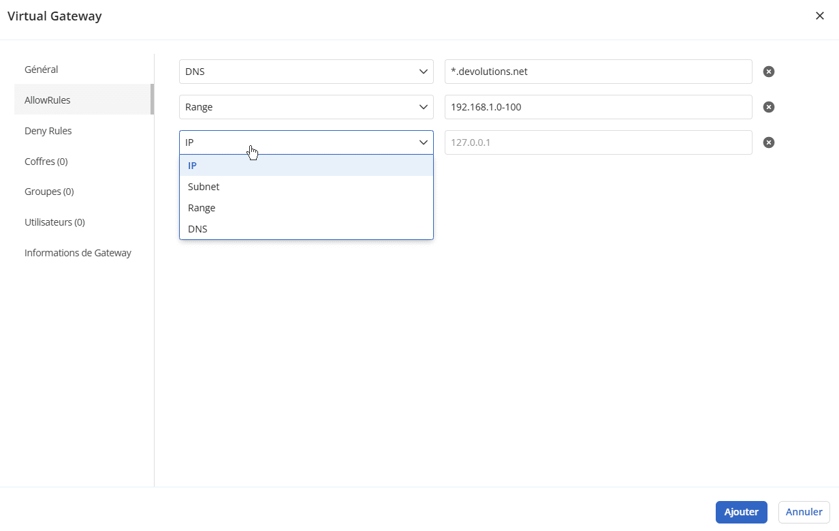Confirm with the Ajouter button
839x531 pixels.
coord(741,512)
